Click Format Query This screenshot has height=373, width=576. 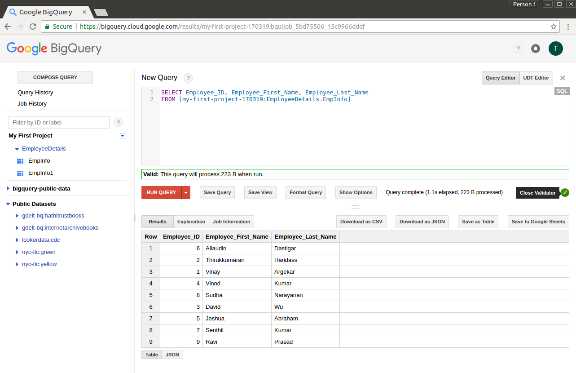(x=306, y=192)
